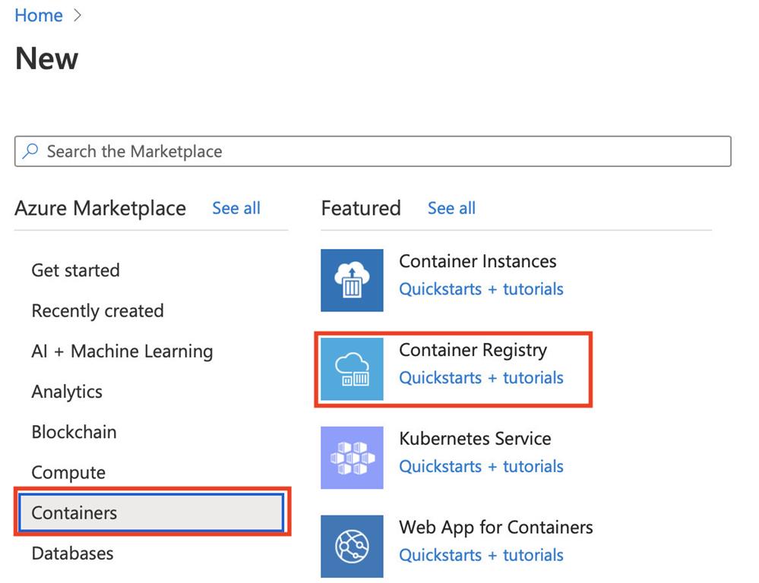759x583 pixels.
Task: Expand the breadcrumb chevron next to Home
Action: [x=78, y=14]
